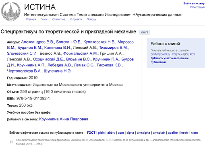
Task: Open author Кручинина А.П. profile
Action: point(31,65)
